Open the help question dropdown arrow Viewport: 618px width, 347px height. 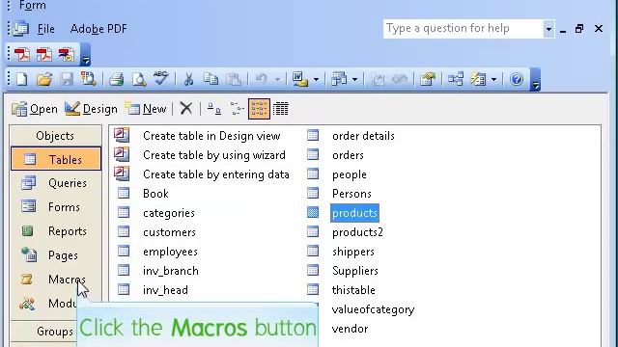[548, 29]
